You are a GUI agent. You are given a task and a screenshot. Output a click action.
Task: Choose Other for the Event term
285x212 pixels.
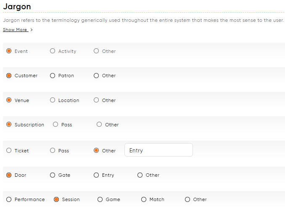(x=96, y=51)
